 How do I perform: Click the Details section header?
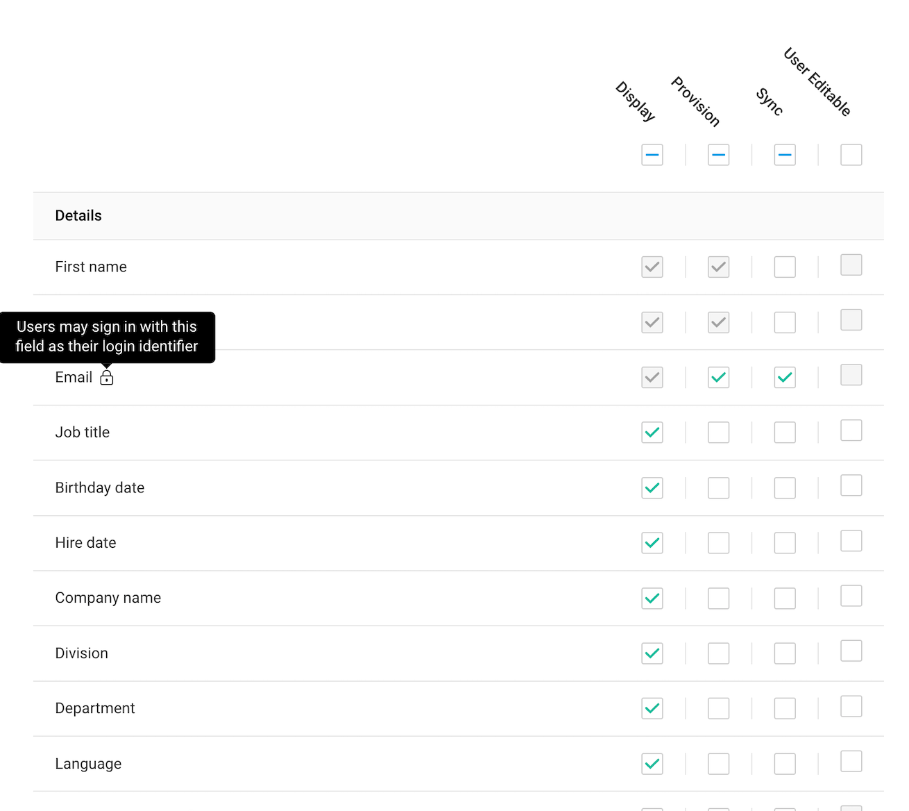click(x=78, y=216)
